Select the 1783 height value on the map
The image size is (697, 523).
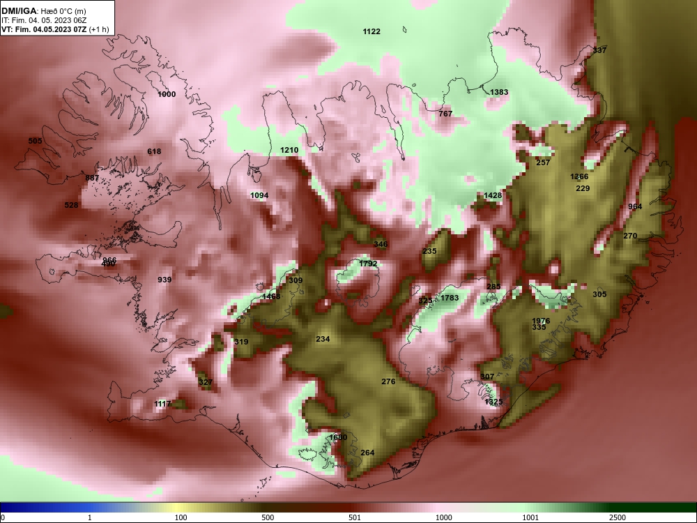(450, 298)
